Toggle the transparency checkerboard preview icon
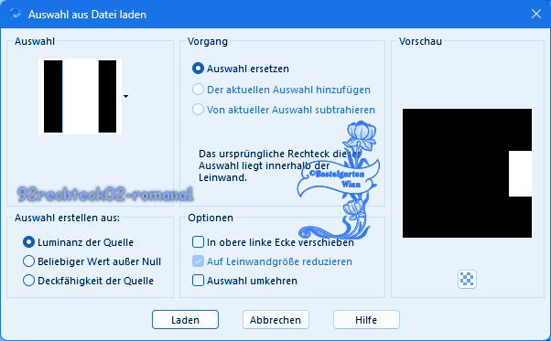Viewport: 551px width, 341px height. tap(467, 279)
